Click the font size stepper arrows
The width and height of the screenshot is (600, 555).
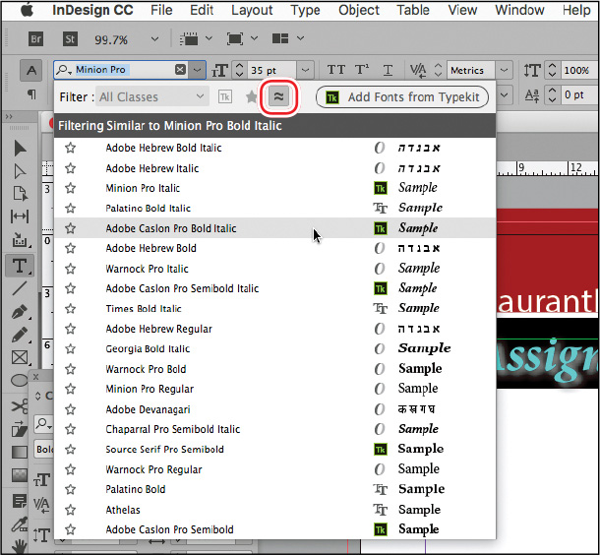(x=240, y=71)
